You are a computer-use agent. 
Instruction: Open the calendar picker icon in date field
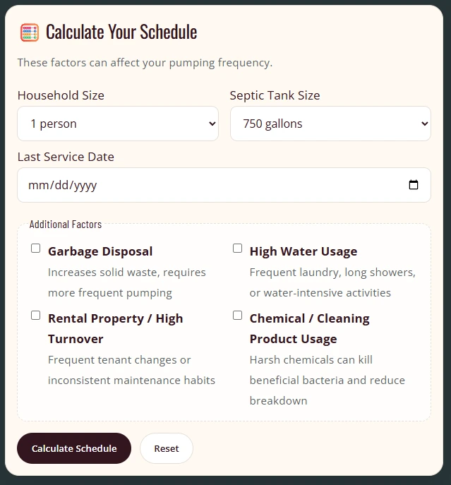pos(414,185)
